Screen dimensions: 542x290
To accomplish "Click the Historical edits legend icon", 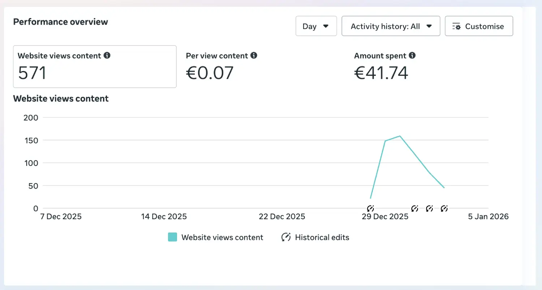I will pos(286,237).
